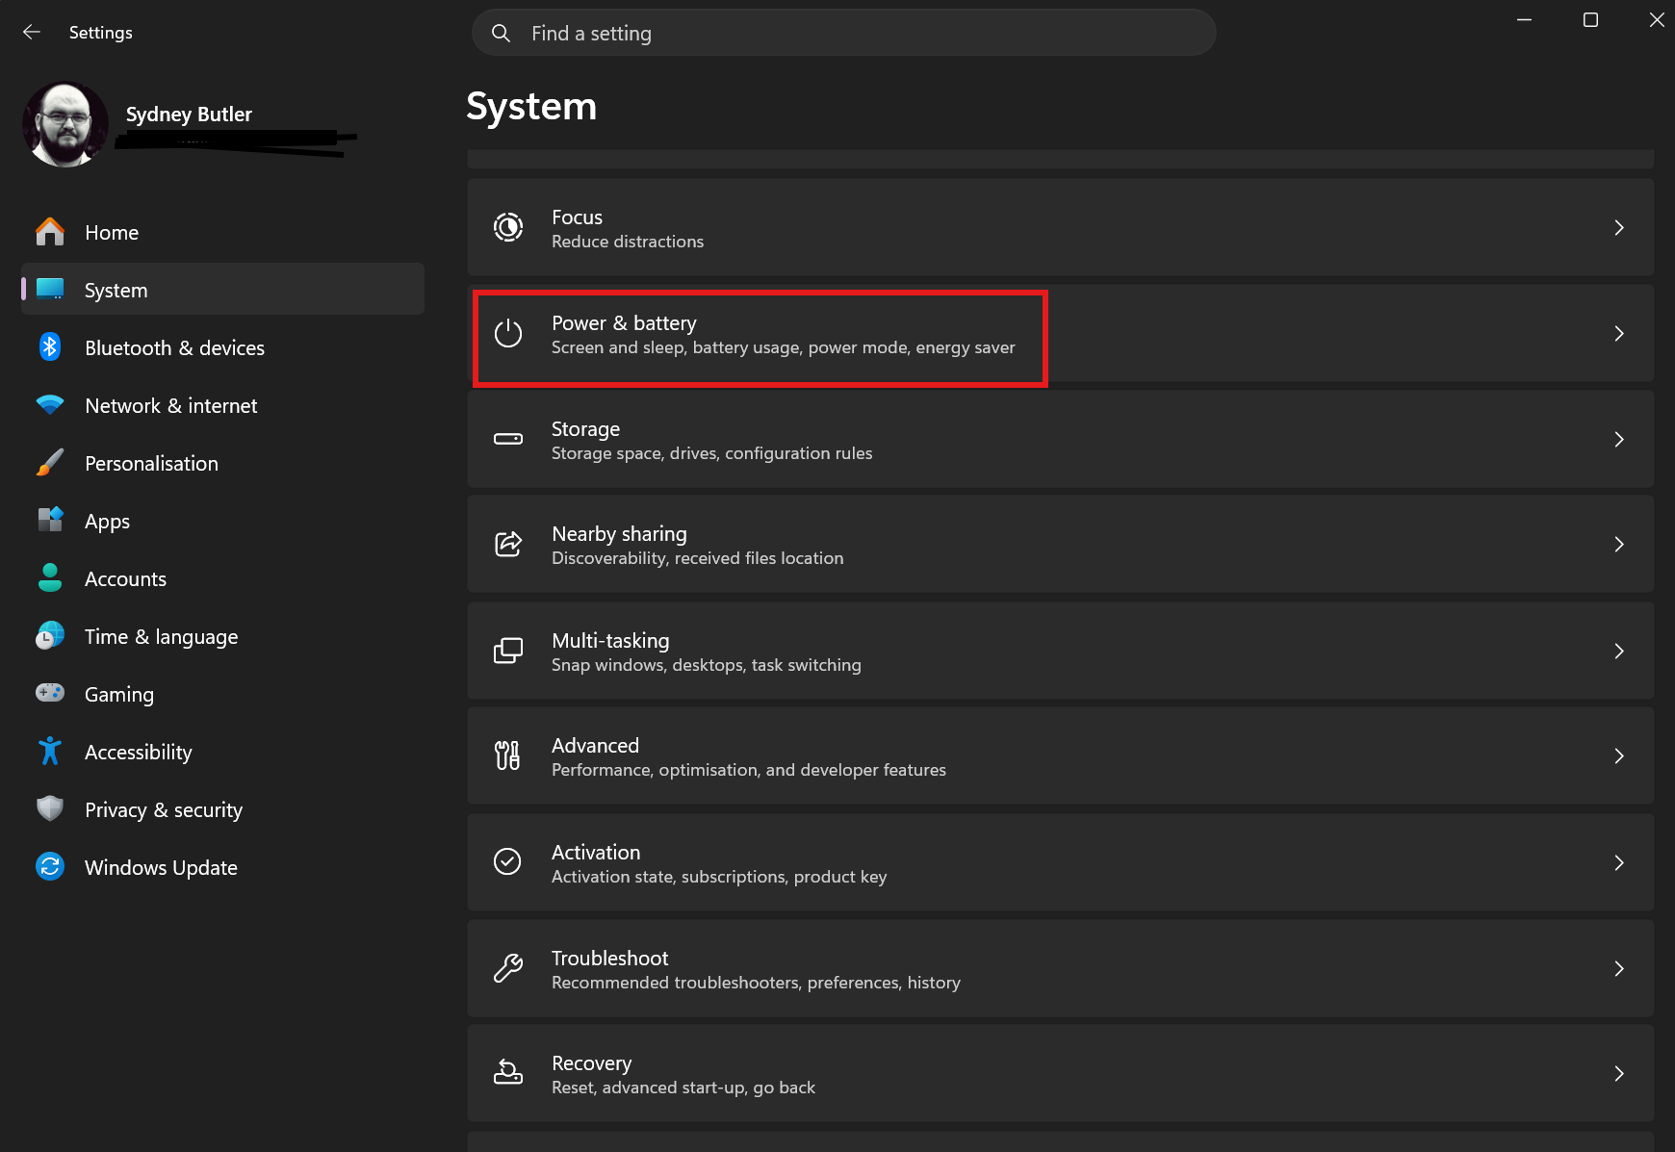Click the Apps icon in sidebar

(x=50, y=521)
